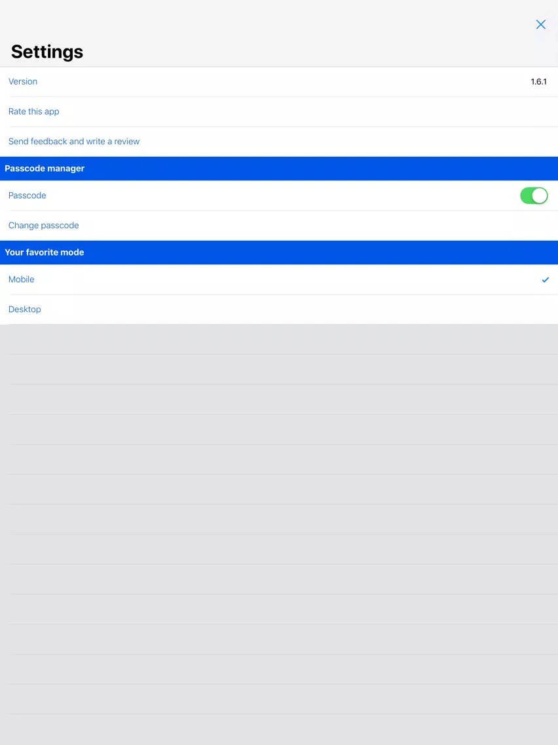Open Send feedback and write a review
The height and width of the screenshot is (745, 558).
pyautogui.click(x=279, y=142)
